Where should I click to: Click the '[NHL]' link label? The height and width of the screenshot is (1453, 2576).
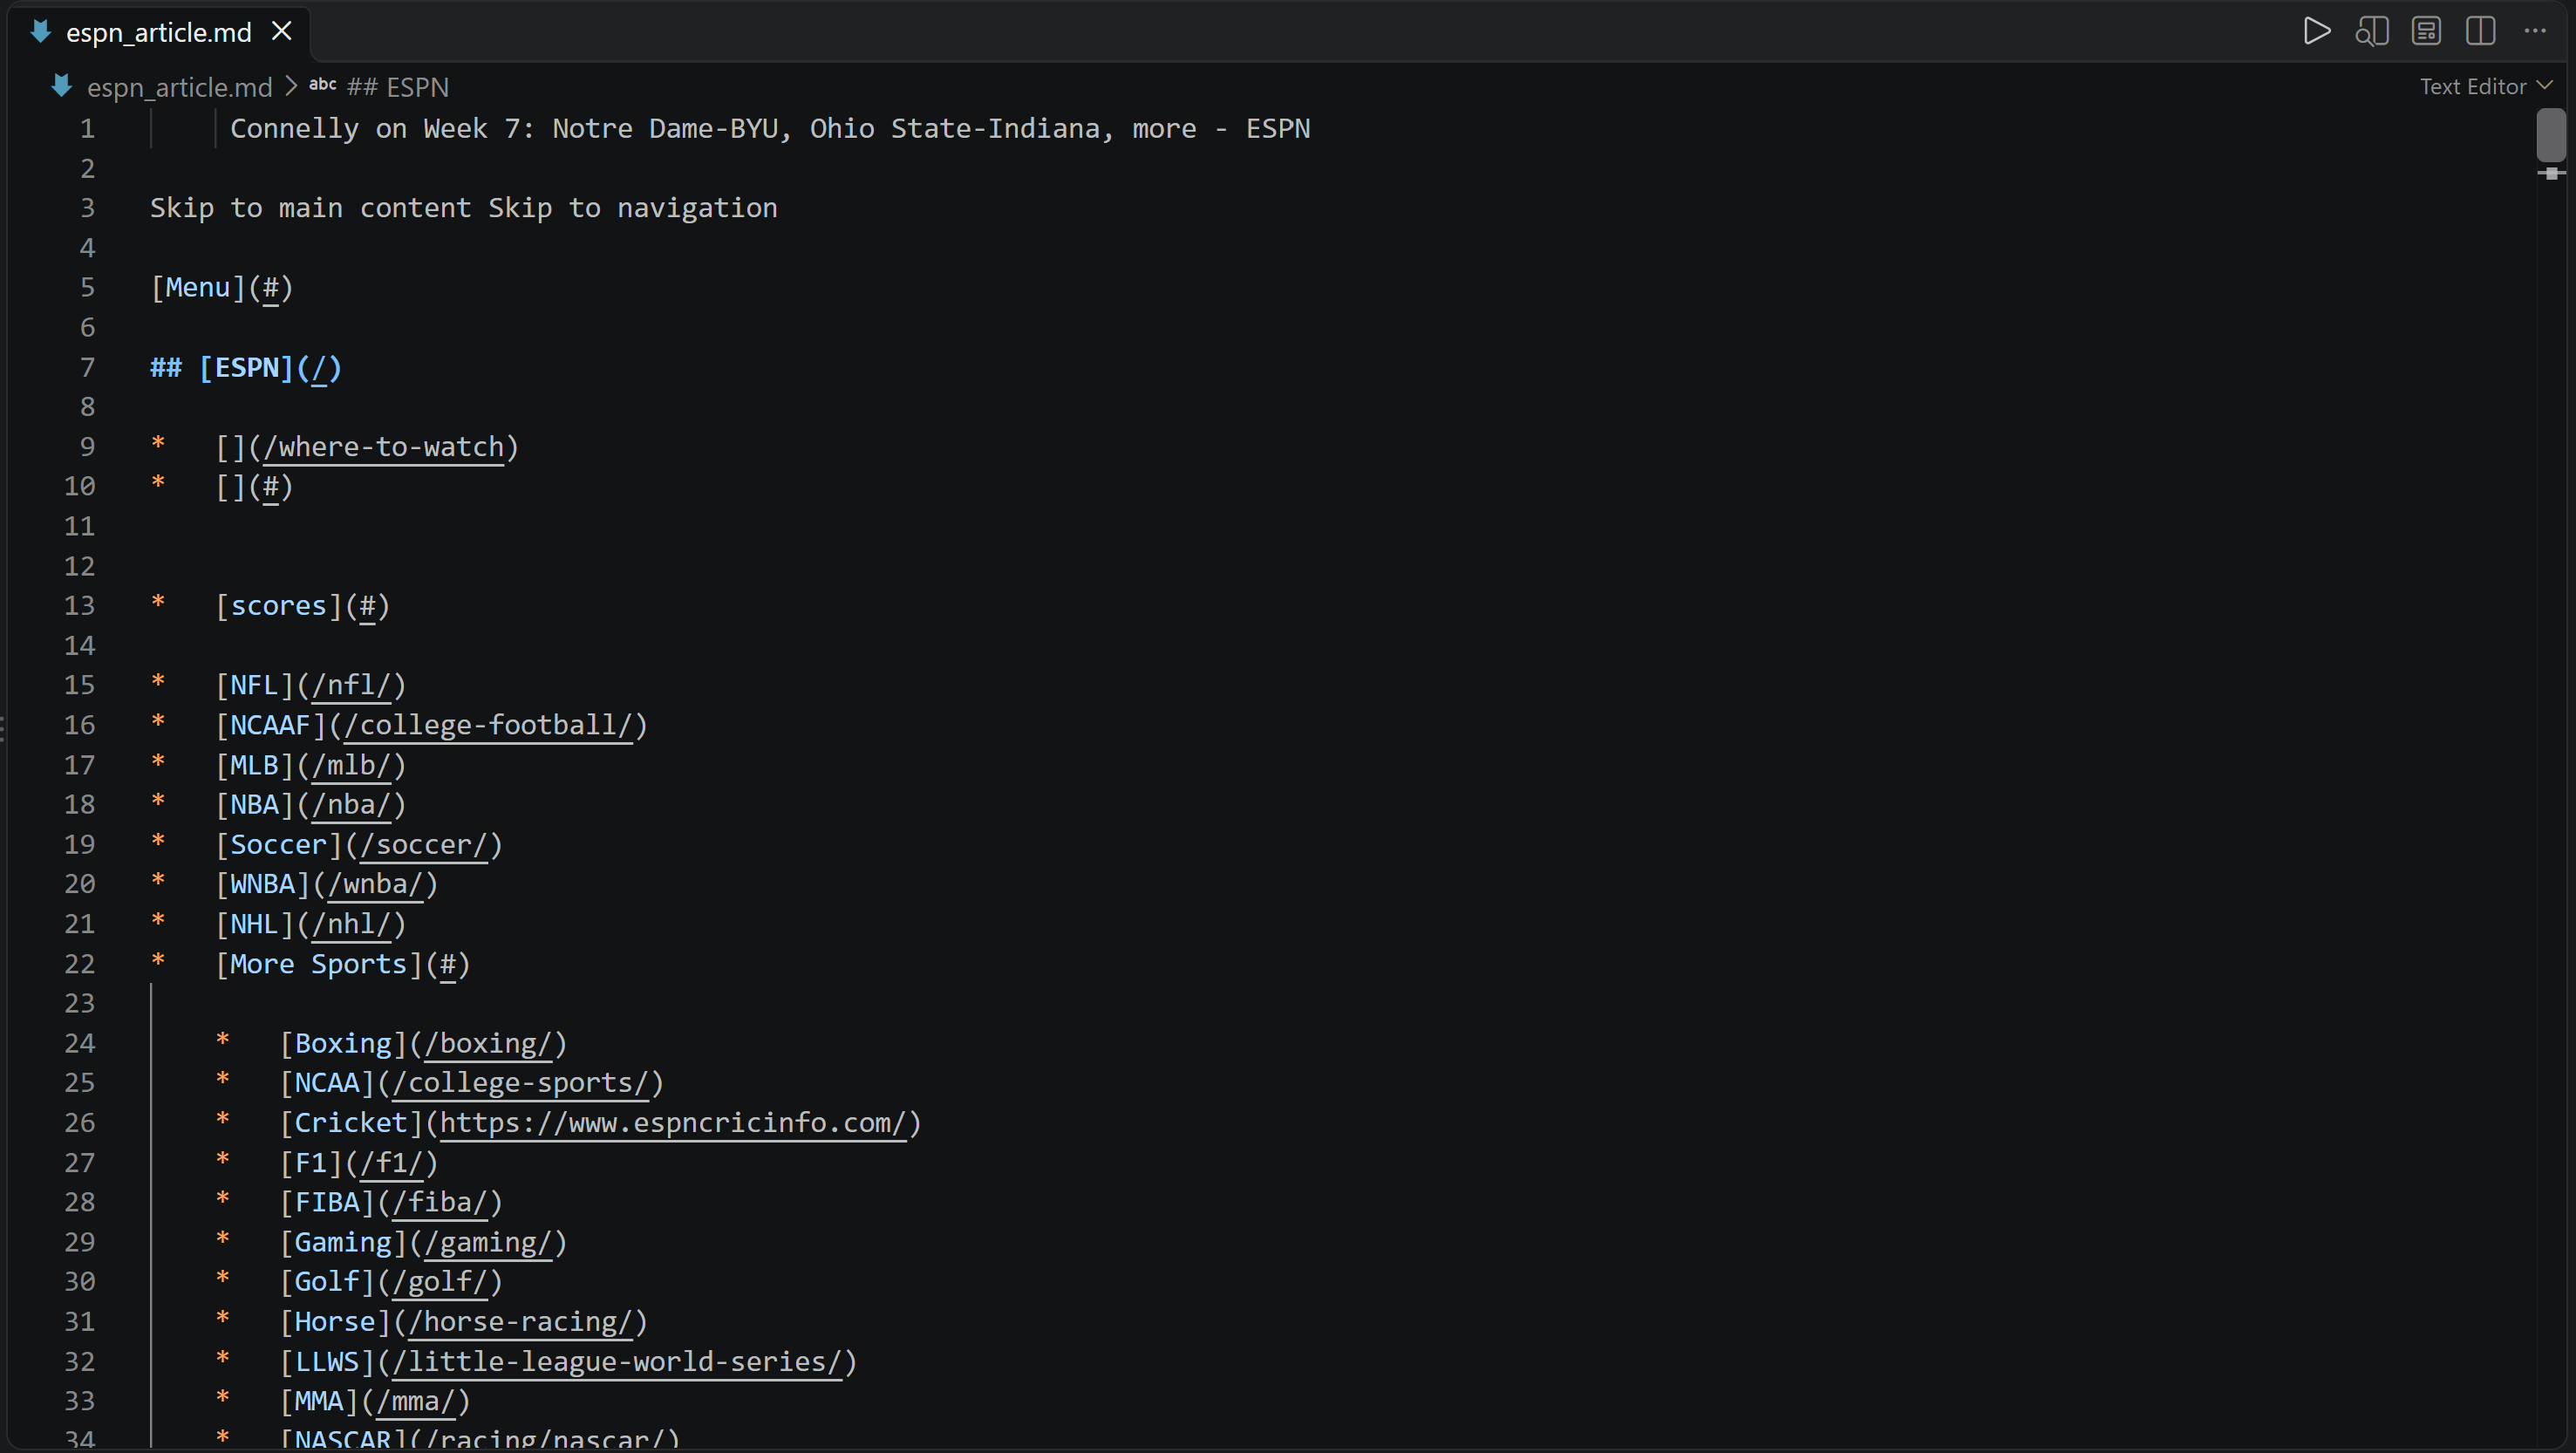click(x=255, y=924)
